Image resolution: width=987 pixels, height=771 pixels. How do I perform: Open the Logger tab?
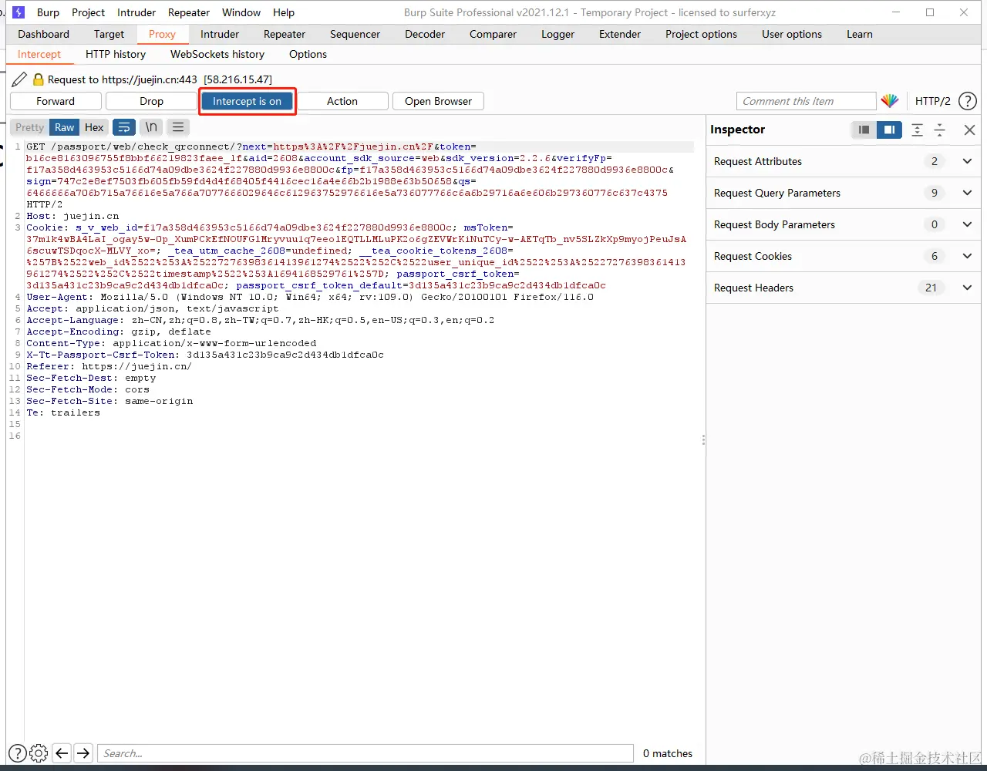point(558,34)
